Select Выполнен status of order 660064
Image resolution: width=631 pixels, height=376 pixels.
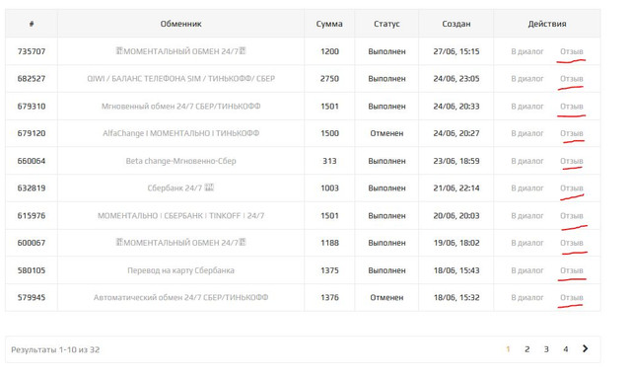click(x=386, y=161)
